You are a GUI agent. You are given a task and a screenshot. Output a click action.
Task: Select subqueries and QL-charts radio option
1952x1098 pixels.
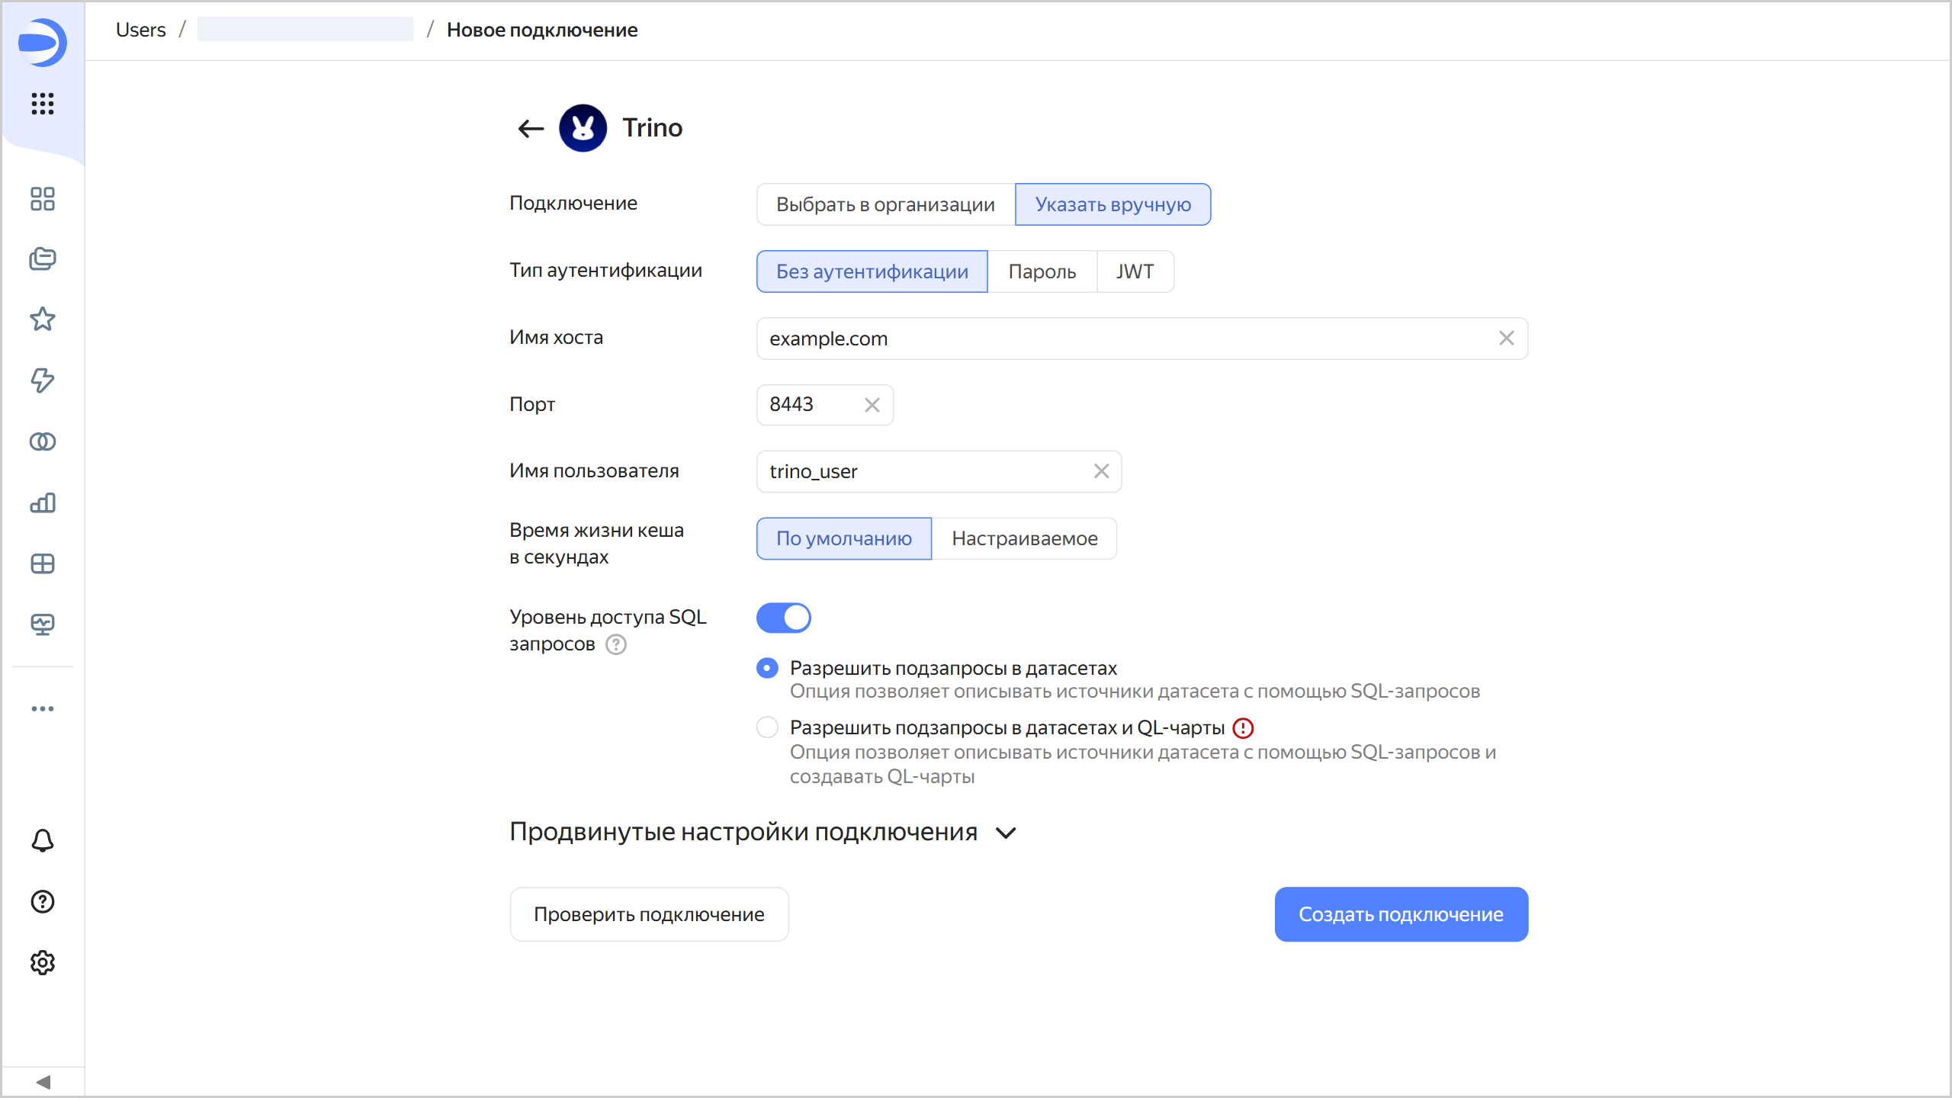[767, 727]
